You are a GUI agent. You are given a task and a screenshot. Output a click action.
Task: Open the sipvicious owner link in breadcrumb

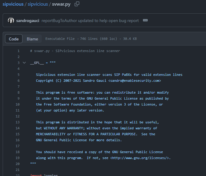point(13,4)
